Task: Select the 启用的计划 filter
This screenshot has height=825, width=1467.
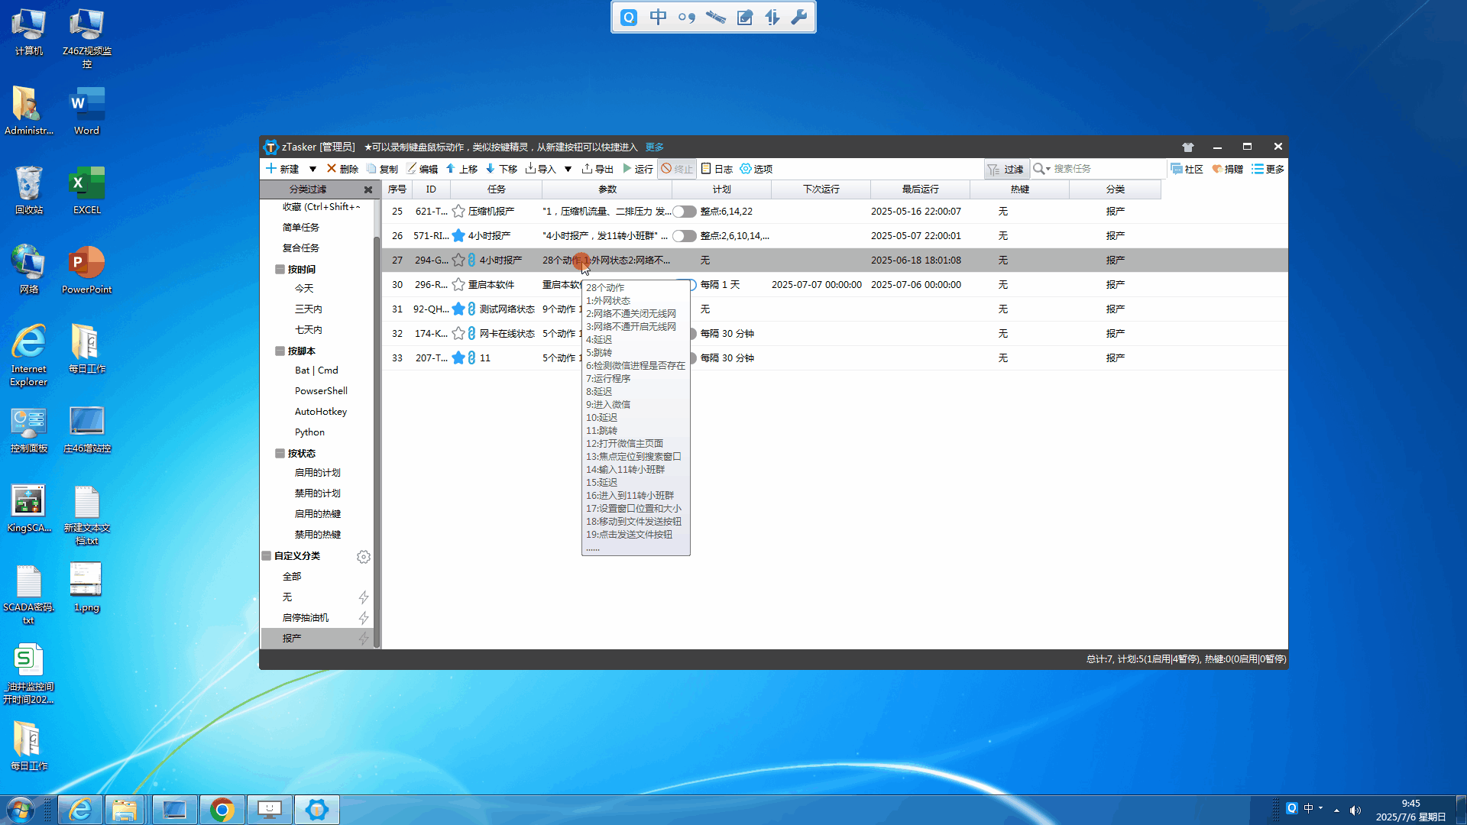Action: [318, 472]
